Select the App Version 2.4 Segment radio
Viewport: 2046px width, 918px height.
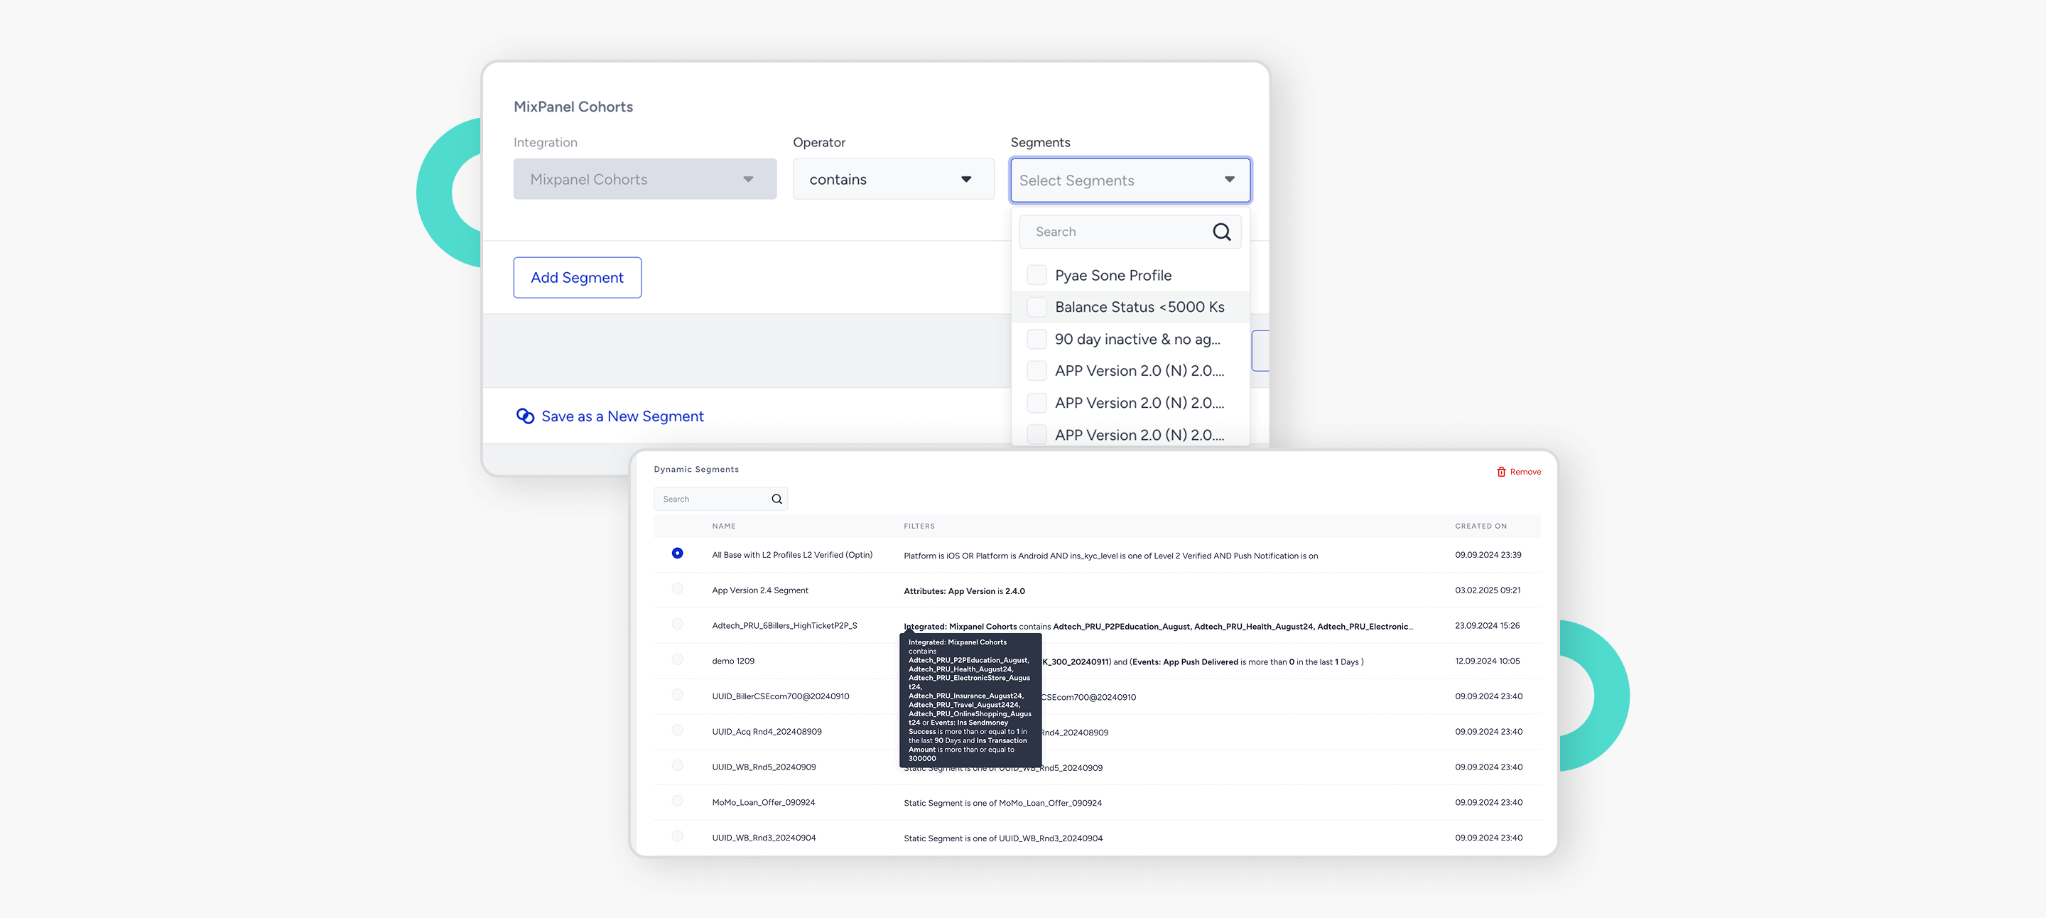(x=677, y=589)
